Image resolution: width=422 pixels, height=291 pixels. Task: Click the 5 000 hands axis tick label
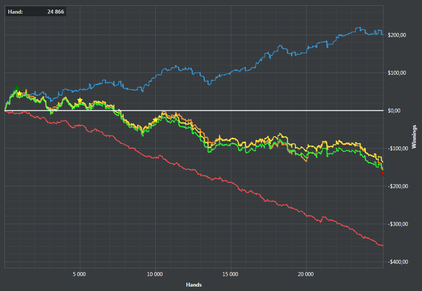pos(80,274)
